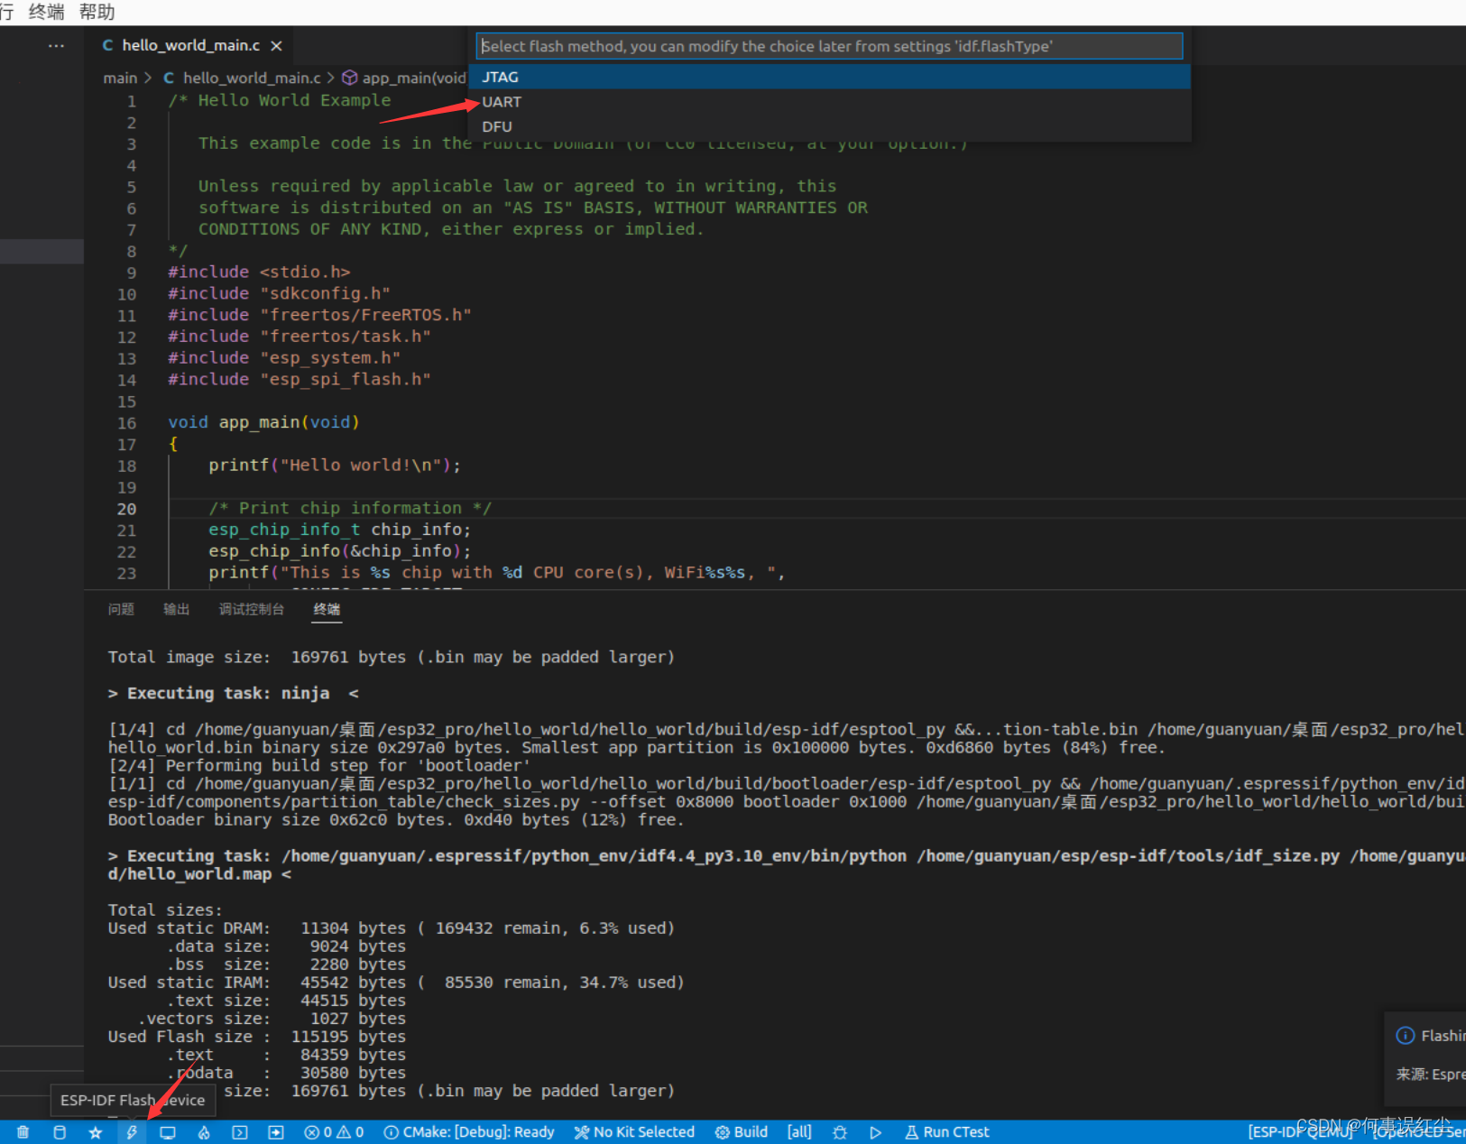Open errors and warnings count in status bar

(x=334, y=1132)
